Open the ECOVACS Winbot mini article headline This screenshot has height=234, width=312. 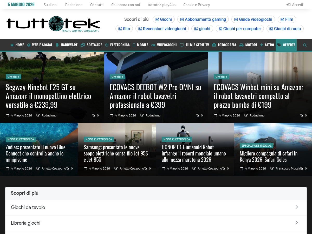point(258,96)
